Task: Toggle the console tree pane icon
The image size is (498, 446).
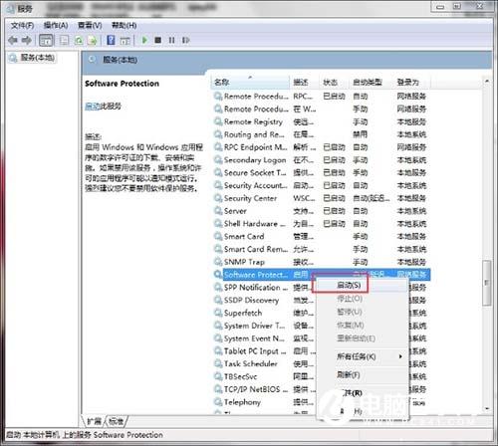Action: 46,41
